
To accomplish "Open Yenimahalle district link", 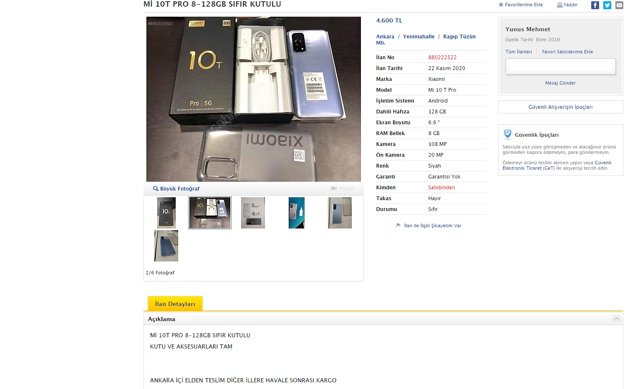I will pyautogui.click(x=418, y=37).
